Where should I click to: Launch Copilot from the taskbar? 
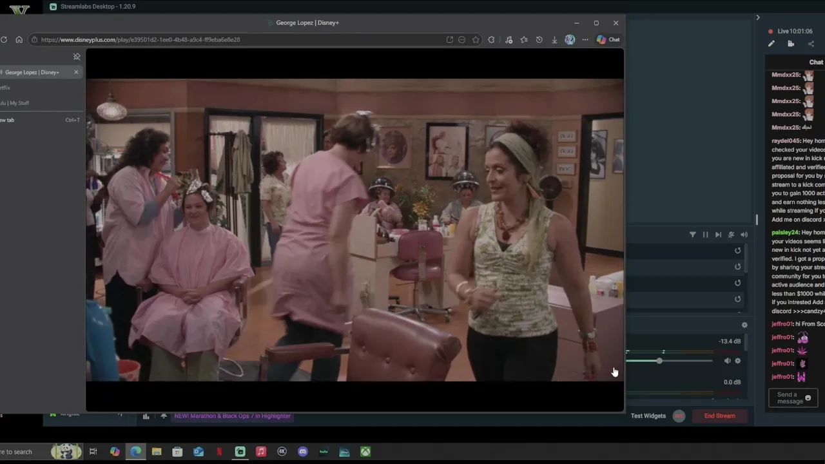[115, 452]
